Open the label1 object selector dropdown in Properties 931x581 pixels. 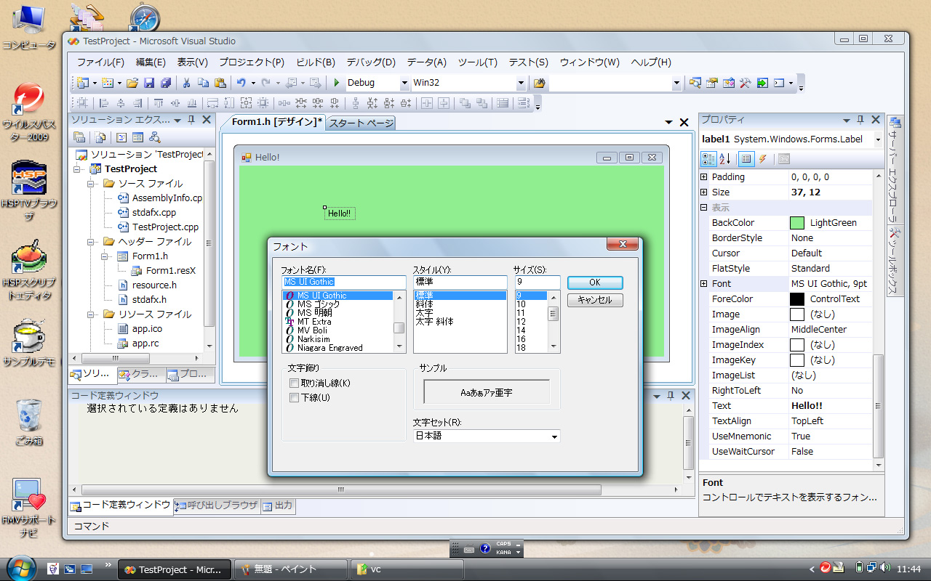pyautogui.click(x=878, y=139)
